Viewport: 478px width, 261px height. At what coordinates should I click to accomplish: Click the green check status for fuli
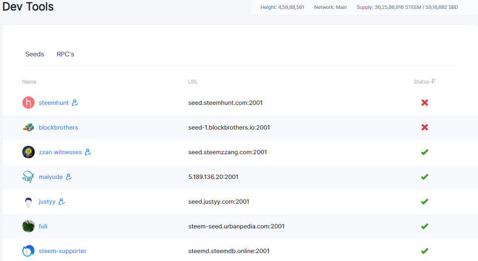tap(425, 226)
